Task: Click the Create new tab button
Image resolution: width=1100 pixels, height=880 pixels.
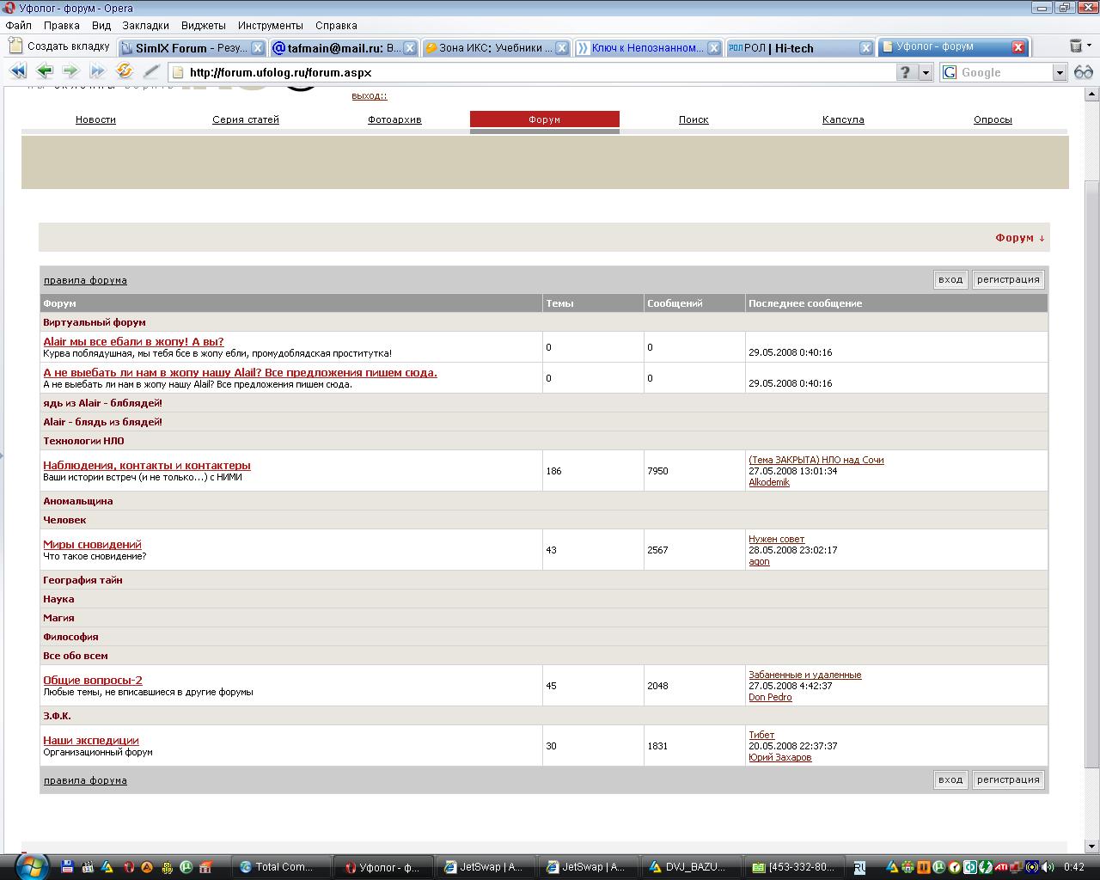Action: 59,46
